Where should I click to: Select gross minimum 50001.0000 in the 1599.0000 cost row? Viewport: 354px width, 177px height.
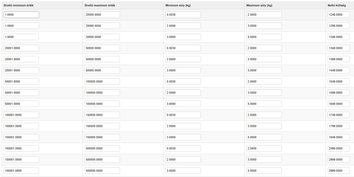(x=21, y=93)
